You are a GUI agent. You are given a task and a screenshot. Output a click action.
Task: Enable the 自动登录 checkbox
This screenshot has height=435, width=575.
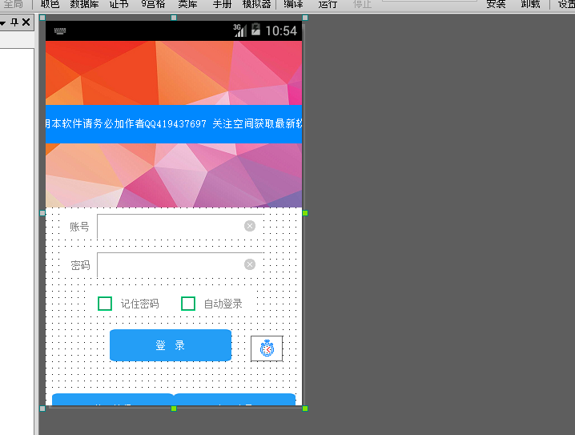point(188,304)
